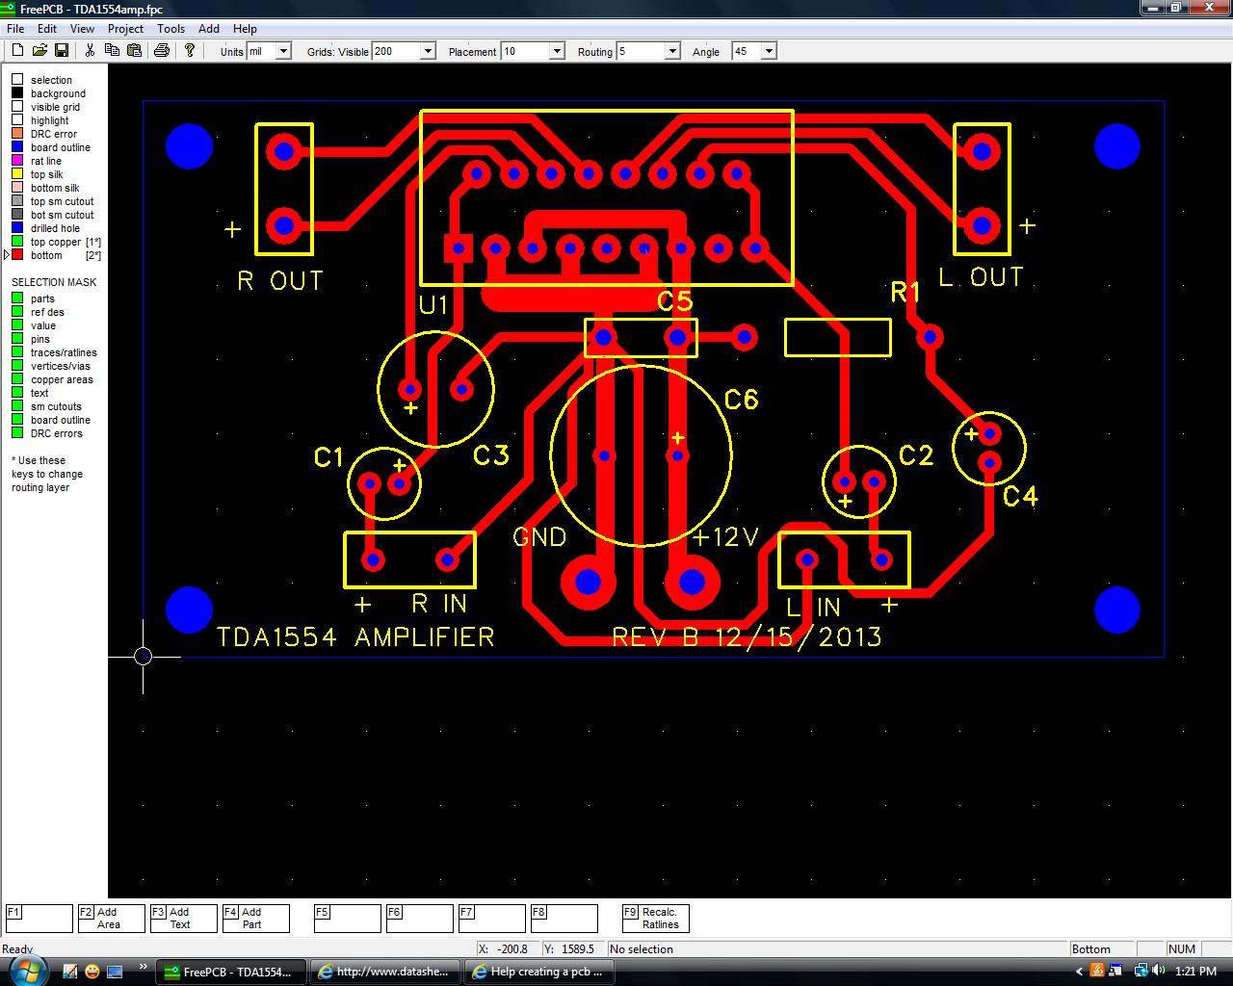Toggle the vertices/vias selection mask

click(17, 366)
